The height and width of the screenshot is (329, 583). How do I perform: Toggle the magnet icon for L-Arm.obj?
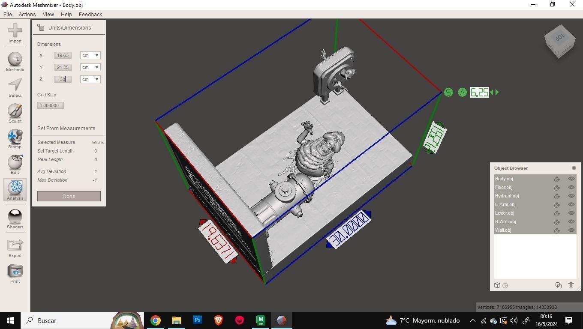click(x=557, y=205)
